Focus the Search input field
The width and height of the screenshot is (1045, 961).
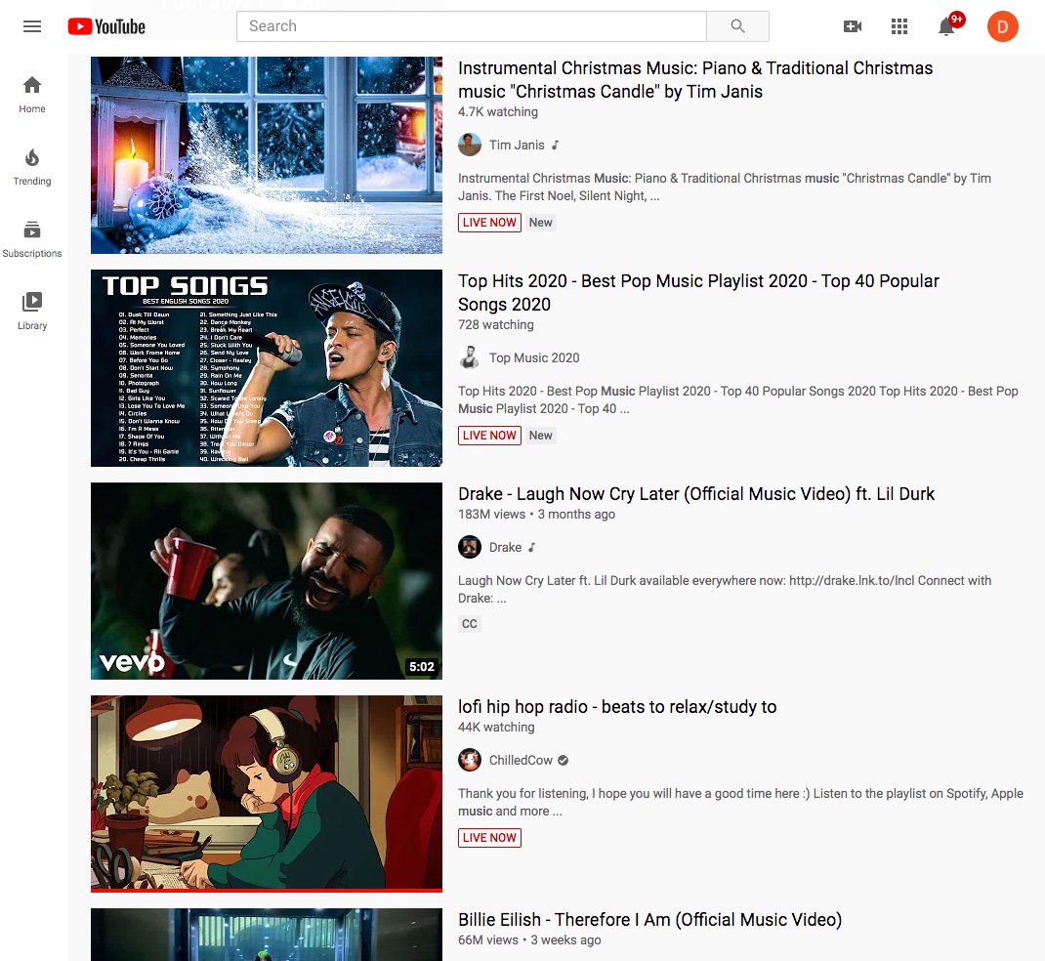[x=471, y=26]
